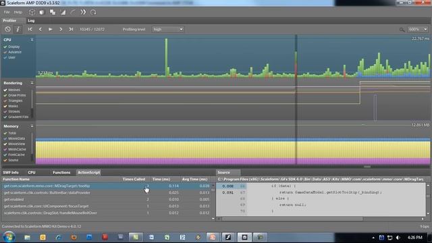
Task: Toggle the italic i info button
Action: tap(18, 29)
